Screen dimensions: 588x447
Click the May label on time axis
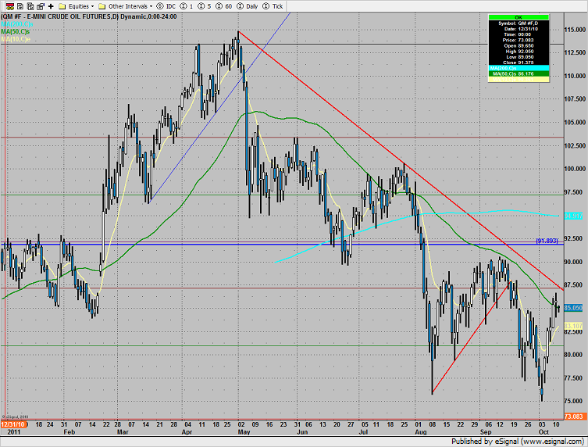coord(244,432)
